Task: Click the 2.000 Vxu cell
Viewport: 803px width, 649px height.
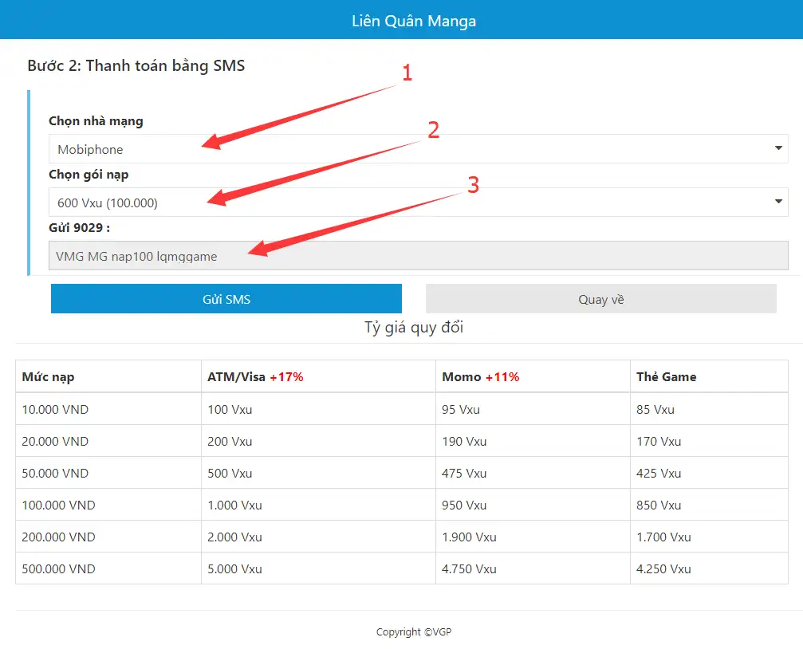Action: 318,537
